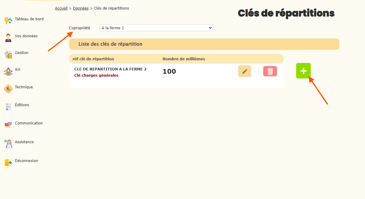Screen dimensions: 365x199
Task: Click the Déconnexion logout icon
Action: (x=8, y=162)
